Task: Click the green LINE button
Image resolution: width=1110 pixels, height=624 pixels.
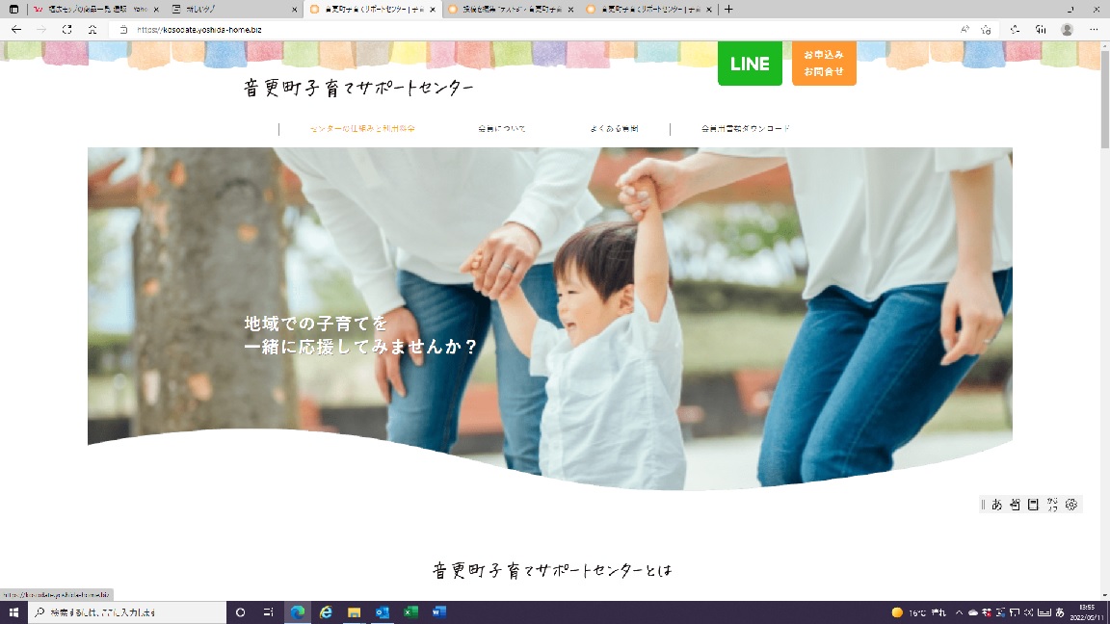Action: tap(750, 64)
